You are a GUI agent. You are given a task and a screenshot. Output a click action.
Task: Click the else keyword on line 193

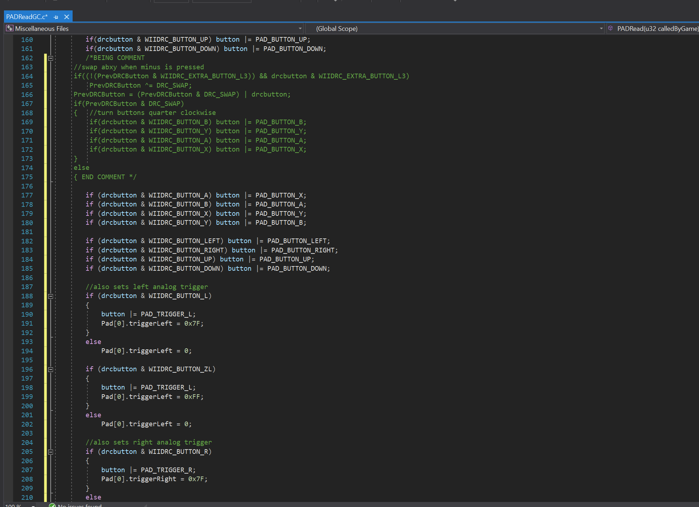click(93, 342)
